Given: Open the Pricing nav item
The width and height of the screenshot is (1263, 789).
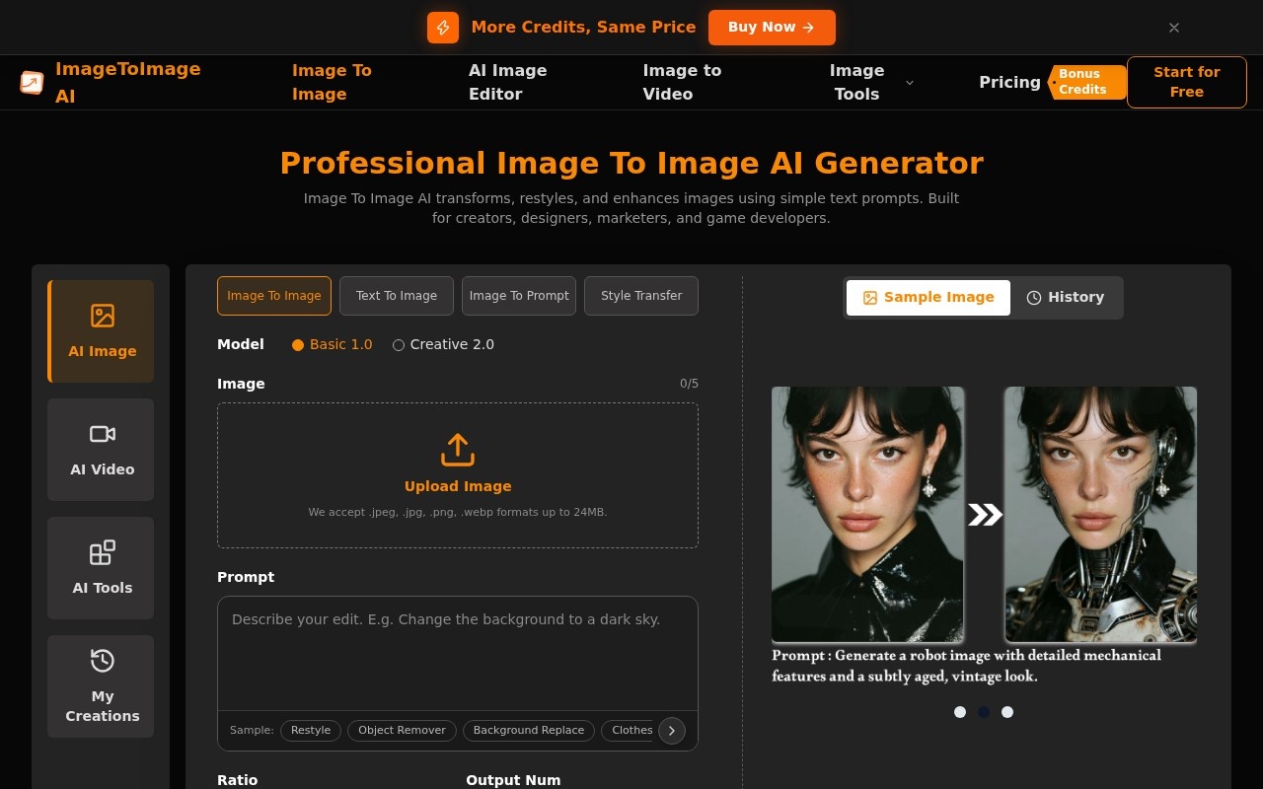Looking at the screenshot, I should (1009, 83).
